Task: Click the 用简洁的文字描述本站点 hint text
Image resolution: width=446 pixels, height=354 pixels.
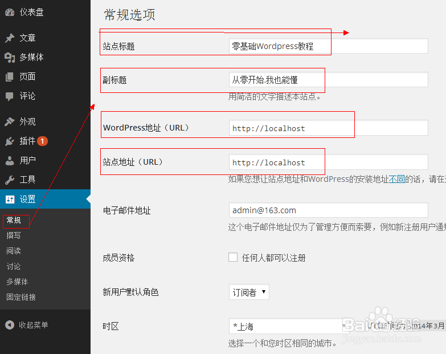Action: click(x=275, y=97)
